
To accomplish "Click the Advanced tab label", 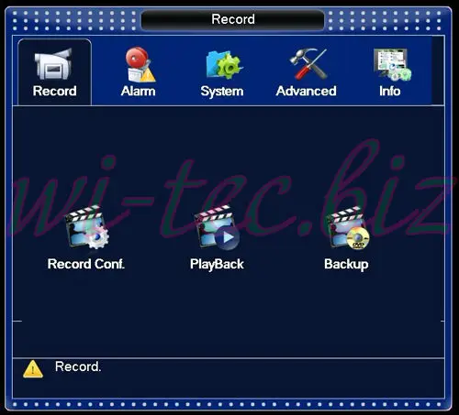I will (x=306, y=91).
